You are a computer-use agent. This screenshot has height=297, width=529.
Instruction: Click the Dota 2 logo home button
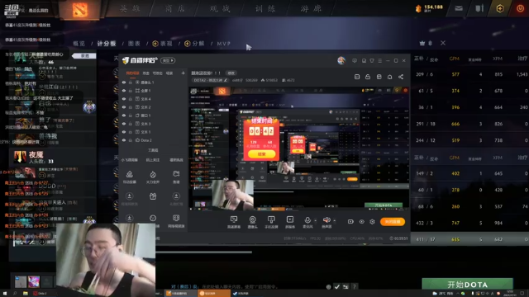(x=80, y=9)
